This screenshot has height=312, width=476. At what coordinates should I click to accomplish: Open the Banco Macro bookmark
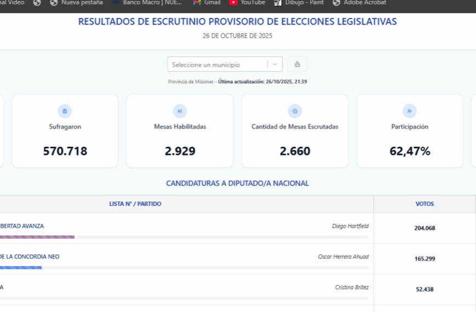(x=147, y=3)
